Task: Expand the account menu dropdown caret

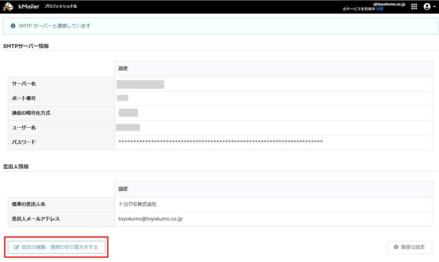Action: 434,7
